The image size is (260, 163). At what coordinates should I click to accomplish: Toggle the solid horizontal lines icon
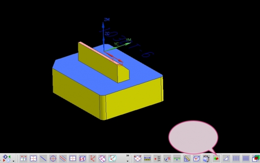click(x=246, y=159)
